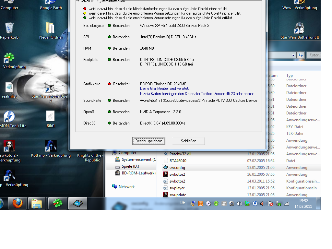
Task: Click red Gescheitert indicator for Grafikkarte
Action: coord(109,84)
